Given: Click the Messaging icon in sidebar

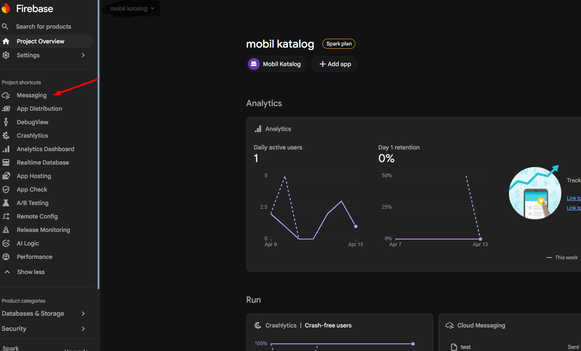Looking at the screenshot, I should pyautogui.click(x=6, y=96).
